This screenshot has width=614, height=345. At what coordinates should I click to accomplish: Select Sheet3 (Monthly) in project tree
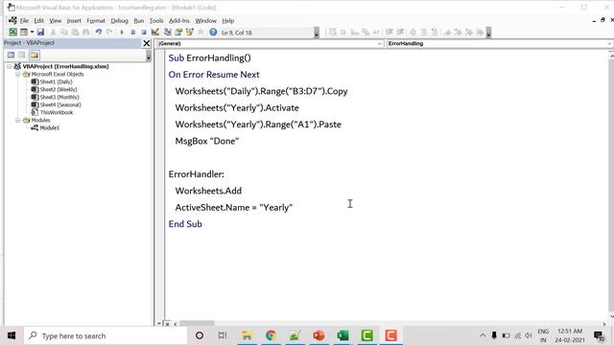coord(59,97)
